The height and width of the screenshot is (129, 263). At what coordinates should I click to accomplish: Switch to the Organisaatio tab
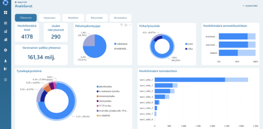49,18
